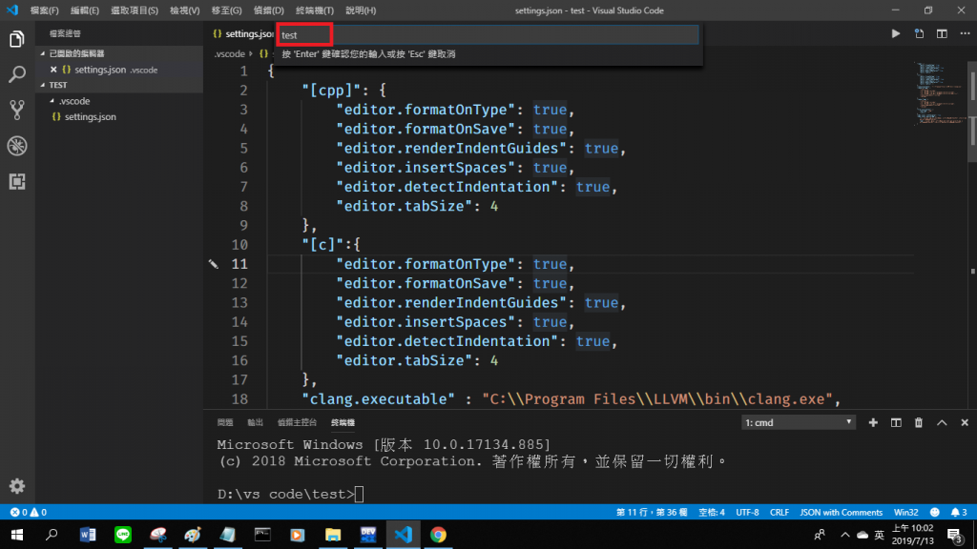Open Dev-C++ from the taskbar
The image size is (977, 549).
(367, 535)
